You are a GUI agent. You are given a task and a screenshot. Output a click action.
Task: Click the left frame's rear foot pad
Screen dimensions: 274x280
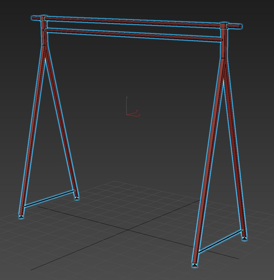point(77,198)
